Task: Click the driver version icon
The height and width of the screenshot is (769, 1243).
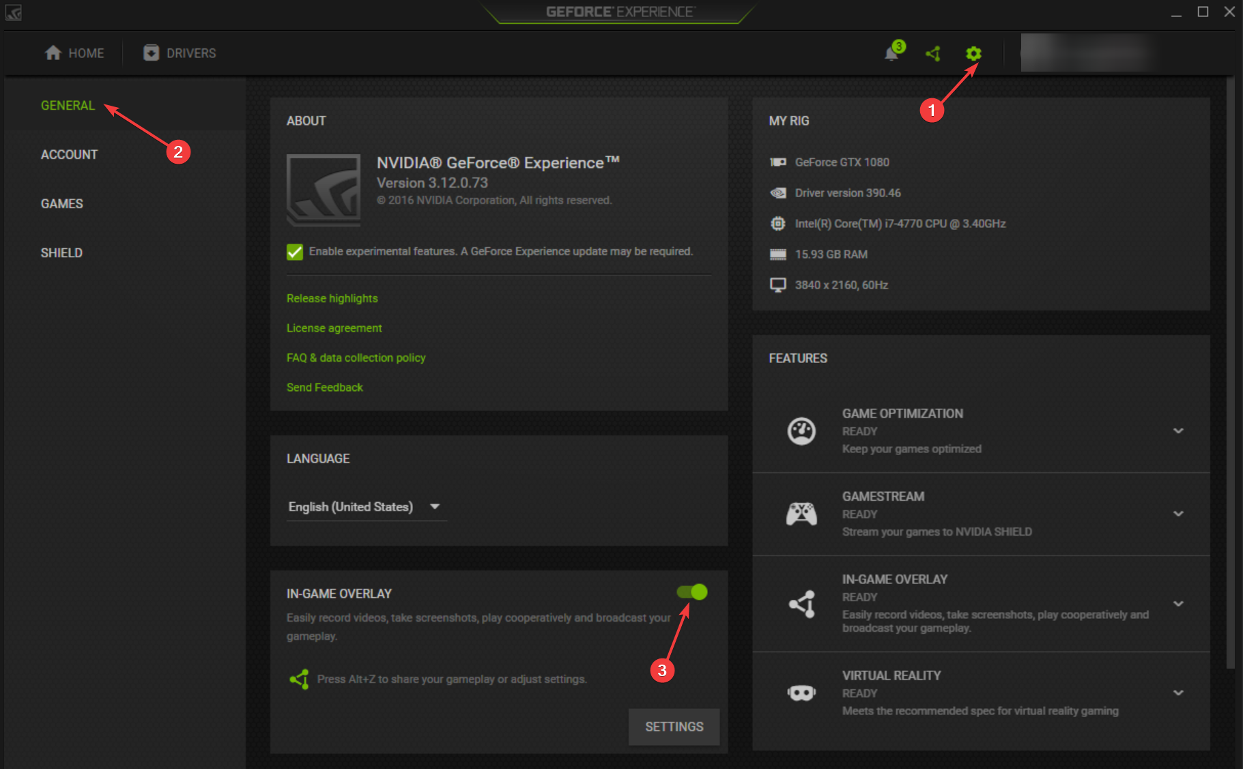Action: (x=777, y=193)
